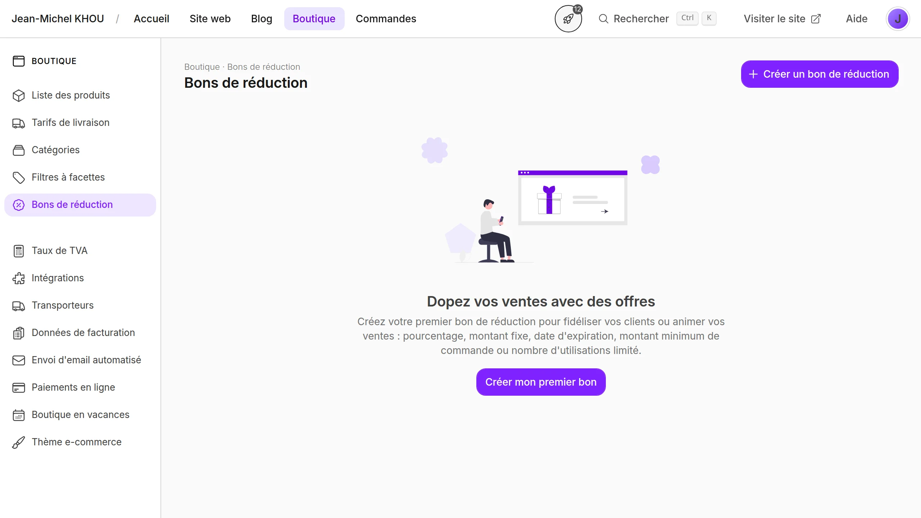Image resolution: width=921 pixels, height=518 pixels.
Task: Click the Taux de TVA calculator icon
Action: pyautogui.click(x=18, y=251)
